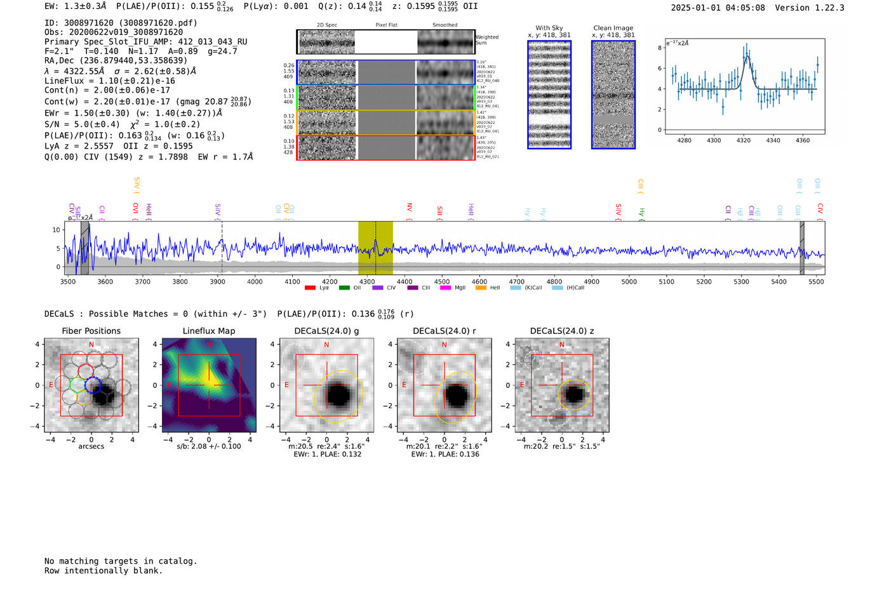Click the red OVI line label
This screenshot has height=605, width=889.
[135, 211]
